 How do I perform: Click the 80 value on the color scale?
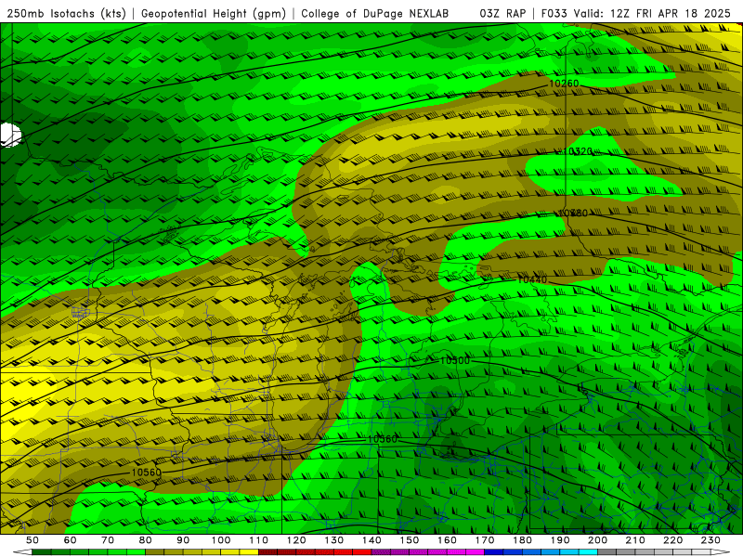(145, 540)
